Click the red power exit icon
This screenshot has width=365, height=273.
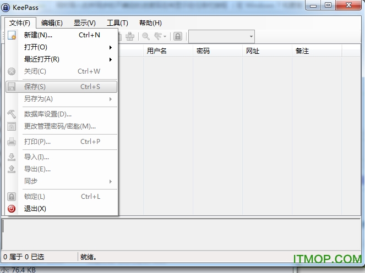click(x=12, y=209)
